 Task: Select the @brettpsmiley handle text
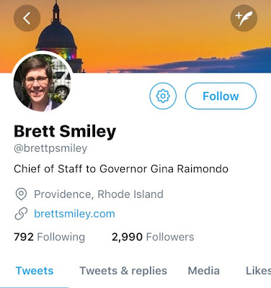(50, 148)
